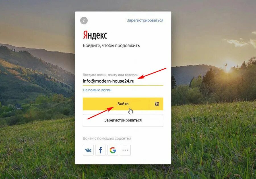Click the white outlined Зарегистрироваться button
Image resolution: width=256 pixels, height=179 pixels.
point(123,120)
